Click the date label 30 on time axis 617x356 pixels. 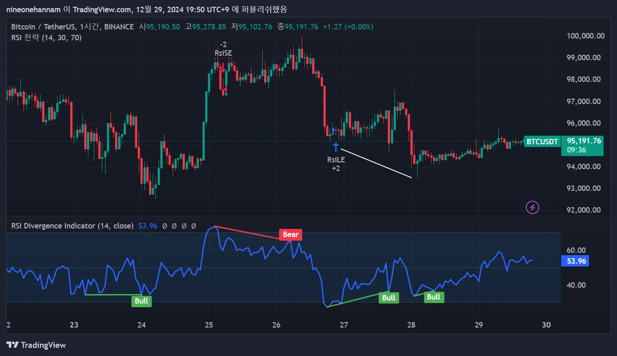[x=546, y=324]
